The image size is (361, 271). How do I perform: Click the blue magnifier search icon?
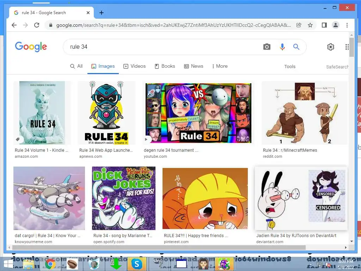[x=296, y=47]
